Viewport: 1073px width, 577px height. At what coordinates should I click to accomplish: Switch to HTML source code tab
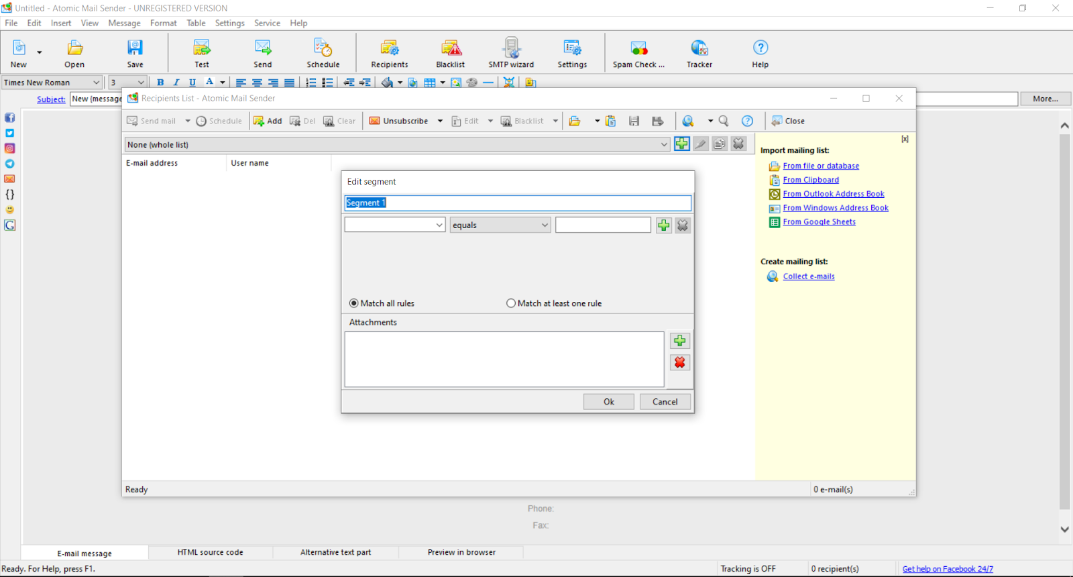211,552
